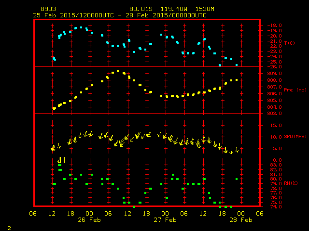This screenshot has width=309, height=231.
Task: Click the 808.0 pressure tick value
Action: pos(274,80)
